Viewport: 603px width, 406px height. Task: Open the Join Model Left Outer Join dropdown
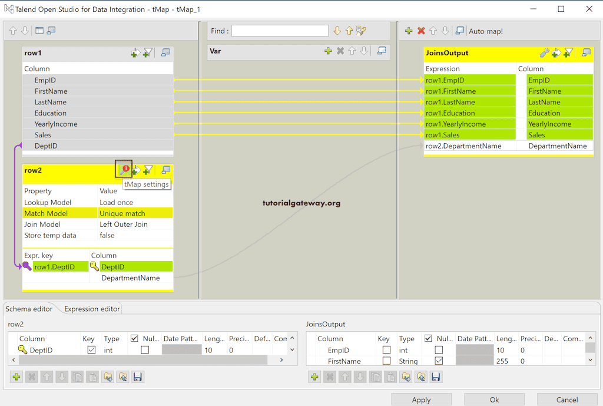135,224
